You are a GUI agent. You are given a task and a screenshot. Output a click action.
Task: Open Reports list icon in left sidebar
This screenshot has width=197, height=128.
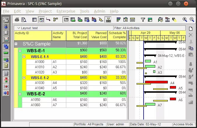tap(6, 33)
